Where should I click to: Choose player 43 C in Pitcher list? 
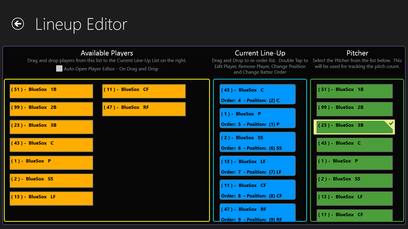354,145
